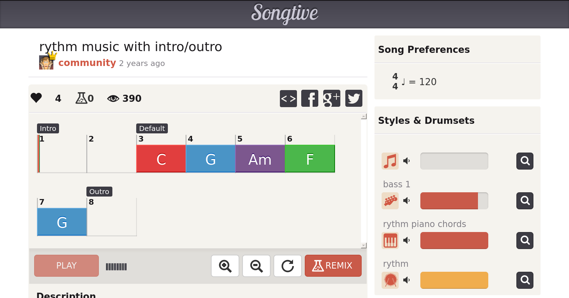
Task: Click the reload loop icon
Action: (x=287, y=266)
